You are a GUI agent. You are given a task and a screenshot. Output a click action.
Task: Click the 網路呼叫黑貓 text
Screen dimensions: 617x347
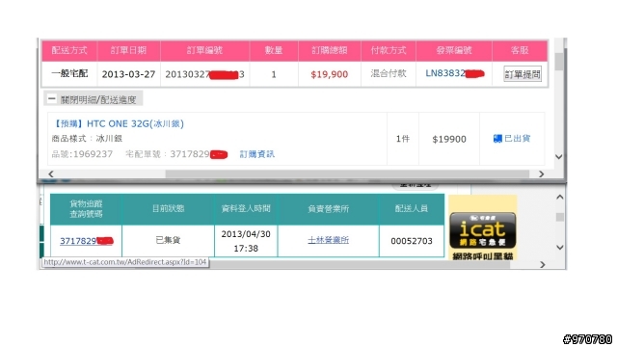pyautogui.click(x=482, y=256)
